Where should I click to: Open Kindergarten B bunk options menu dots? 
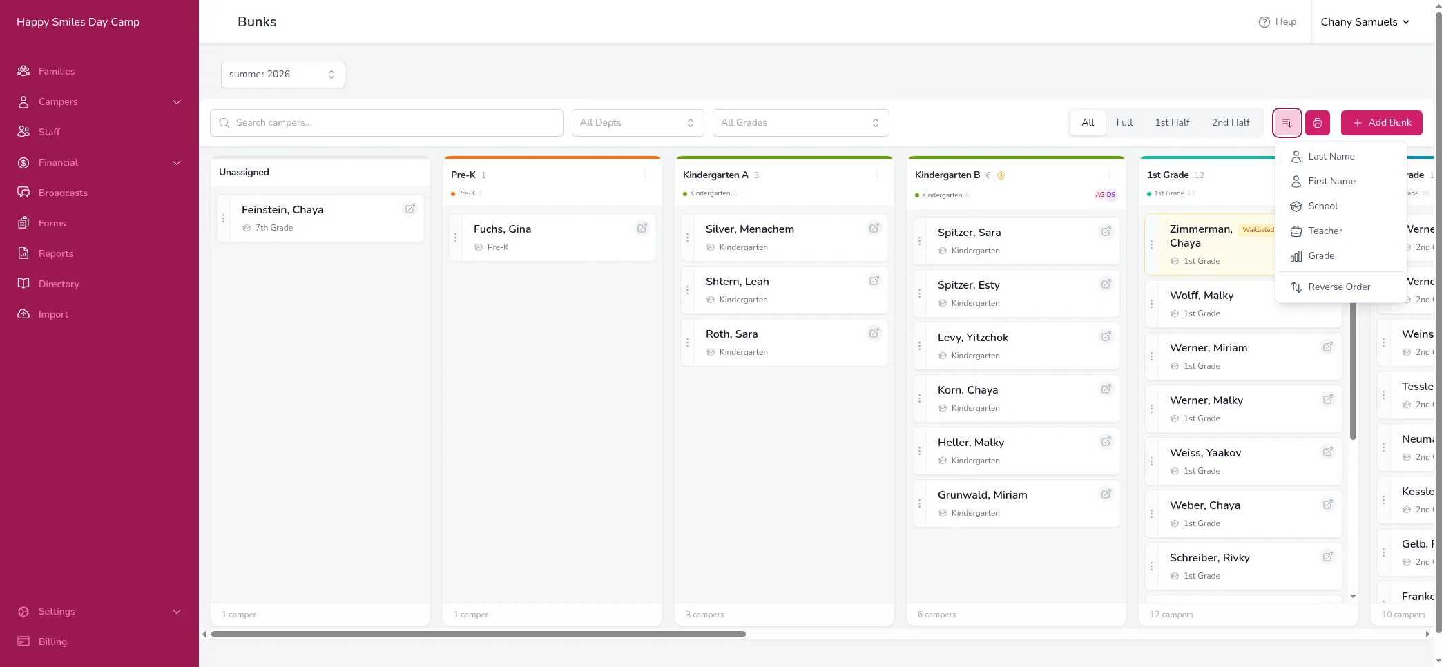pyautogui.click(x=1110, y=175)
